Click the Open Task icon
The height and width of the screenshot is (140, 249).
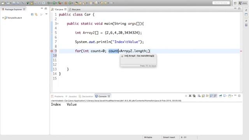click(x=80, y=3)
